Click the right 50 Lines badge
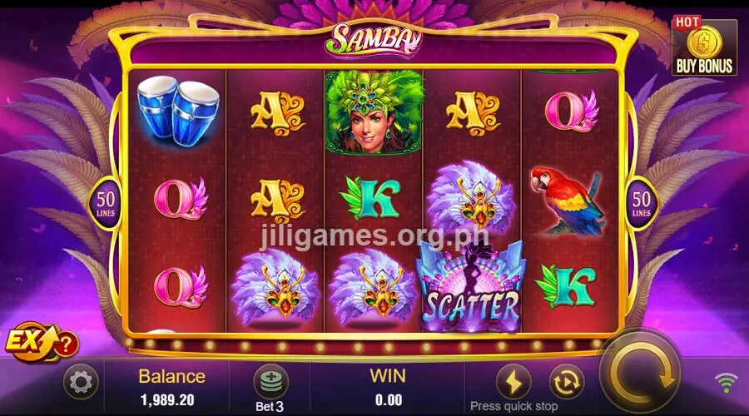749x416 pixels. [x=641, y=204]
